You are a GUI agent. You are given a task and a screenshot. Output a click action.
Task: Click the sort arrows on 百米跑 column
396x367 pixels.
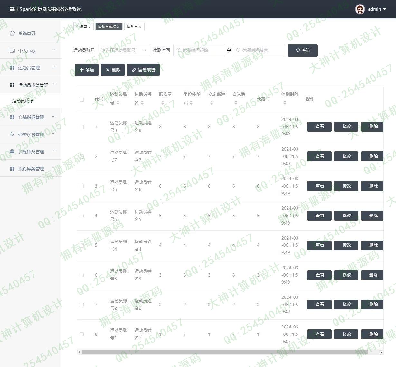(x=236, y=103)
